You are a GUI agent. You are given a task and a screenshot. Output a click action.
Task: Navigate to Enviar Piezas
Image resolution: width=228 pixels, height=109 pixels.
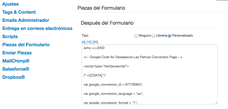pos(17,53)
